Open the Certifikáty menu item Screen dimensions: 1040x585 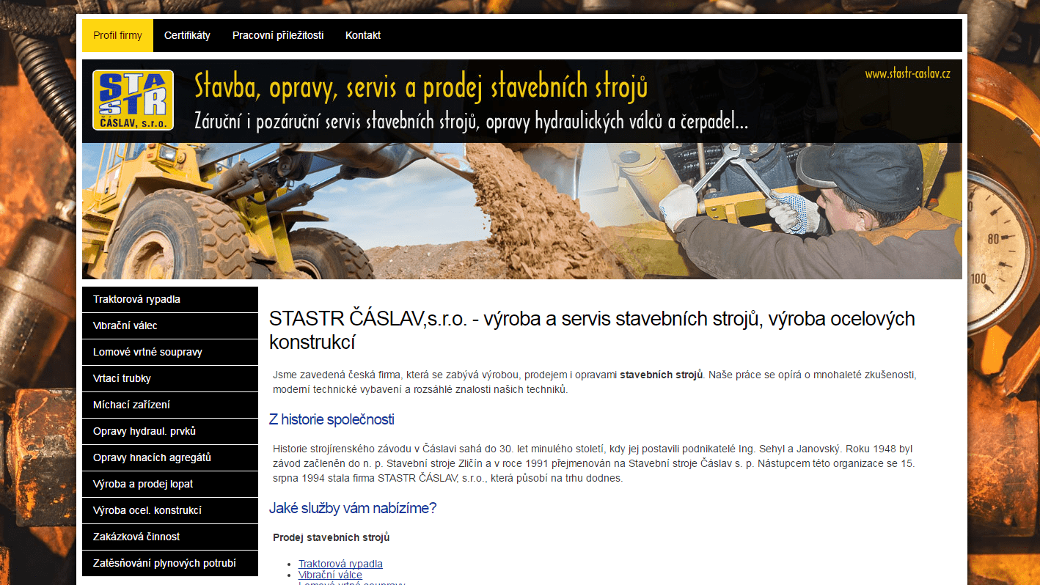tap(187, 35)
